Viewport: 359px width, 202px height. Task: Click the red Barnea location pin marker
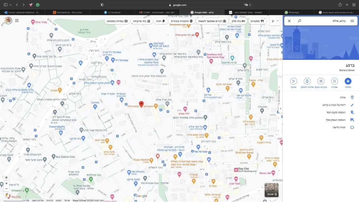click(141, 104)
